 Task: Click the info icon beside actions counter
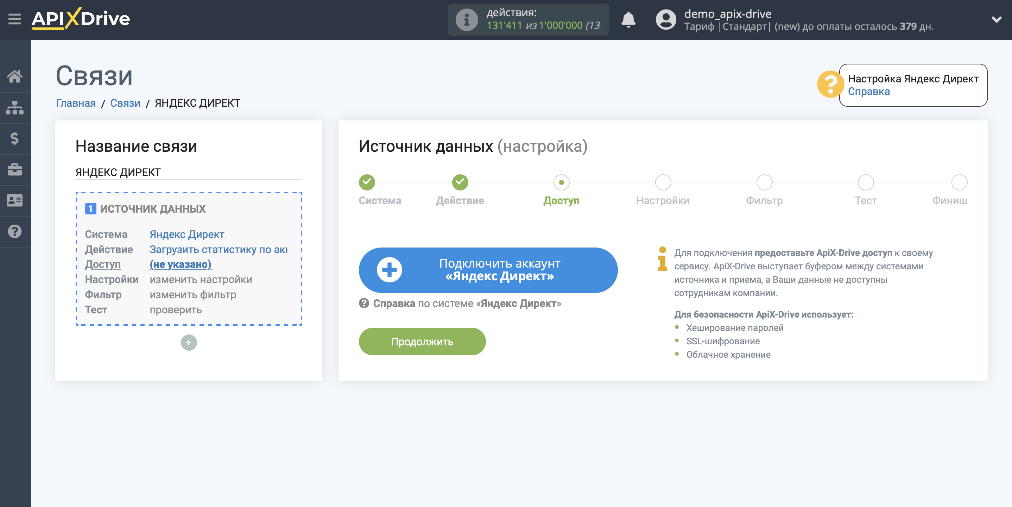(467, 20)
